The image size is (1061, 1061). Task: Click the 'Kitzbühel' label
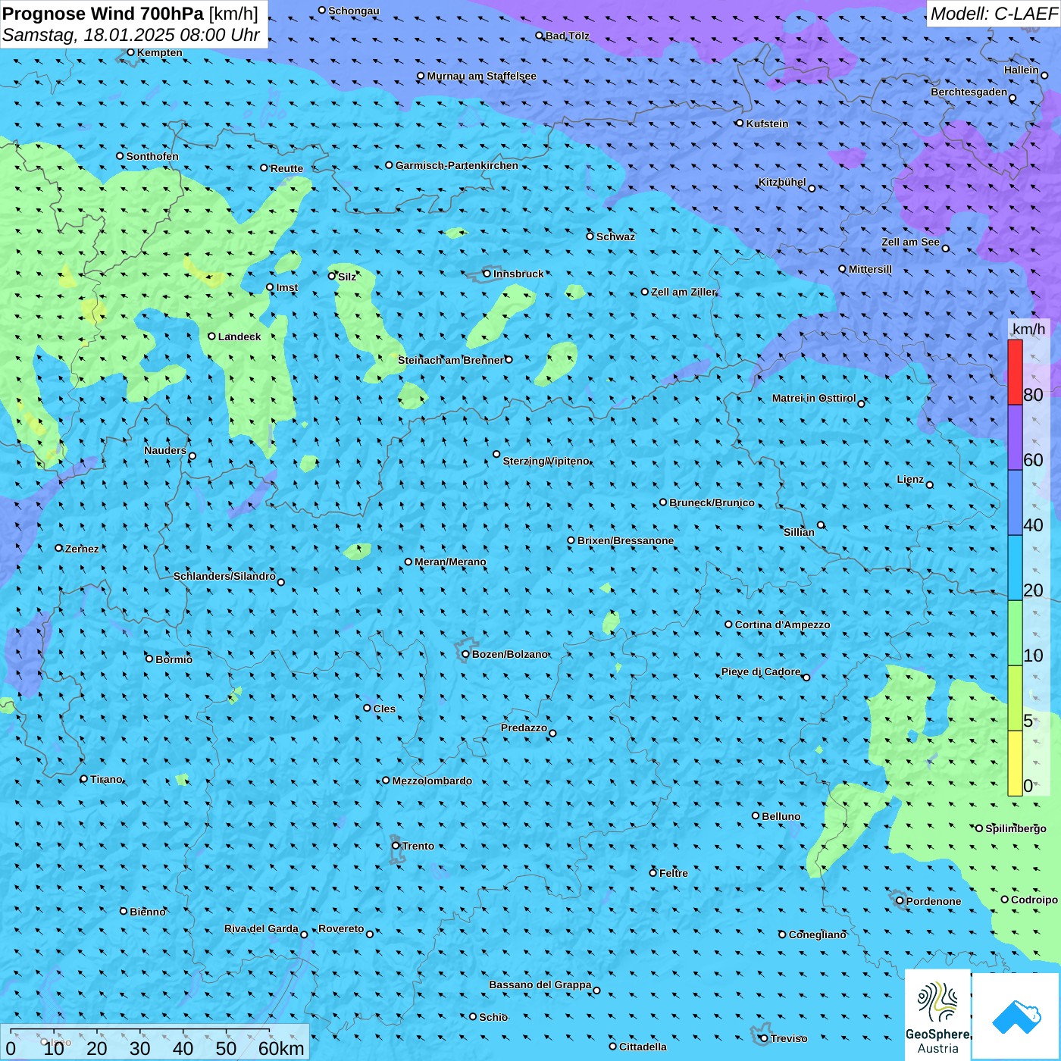(782, 183)
